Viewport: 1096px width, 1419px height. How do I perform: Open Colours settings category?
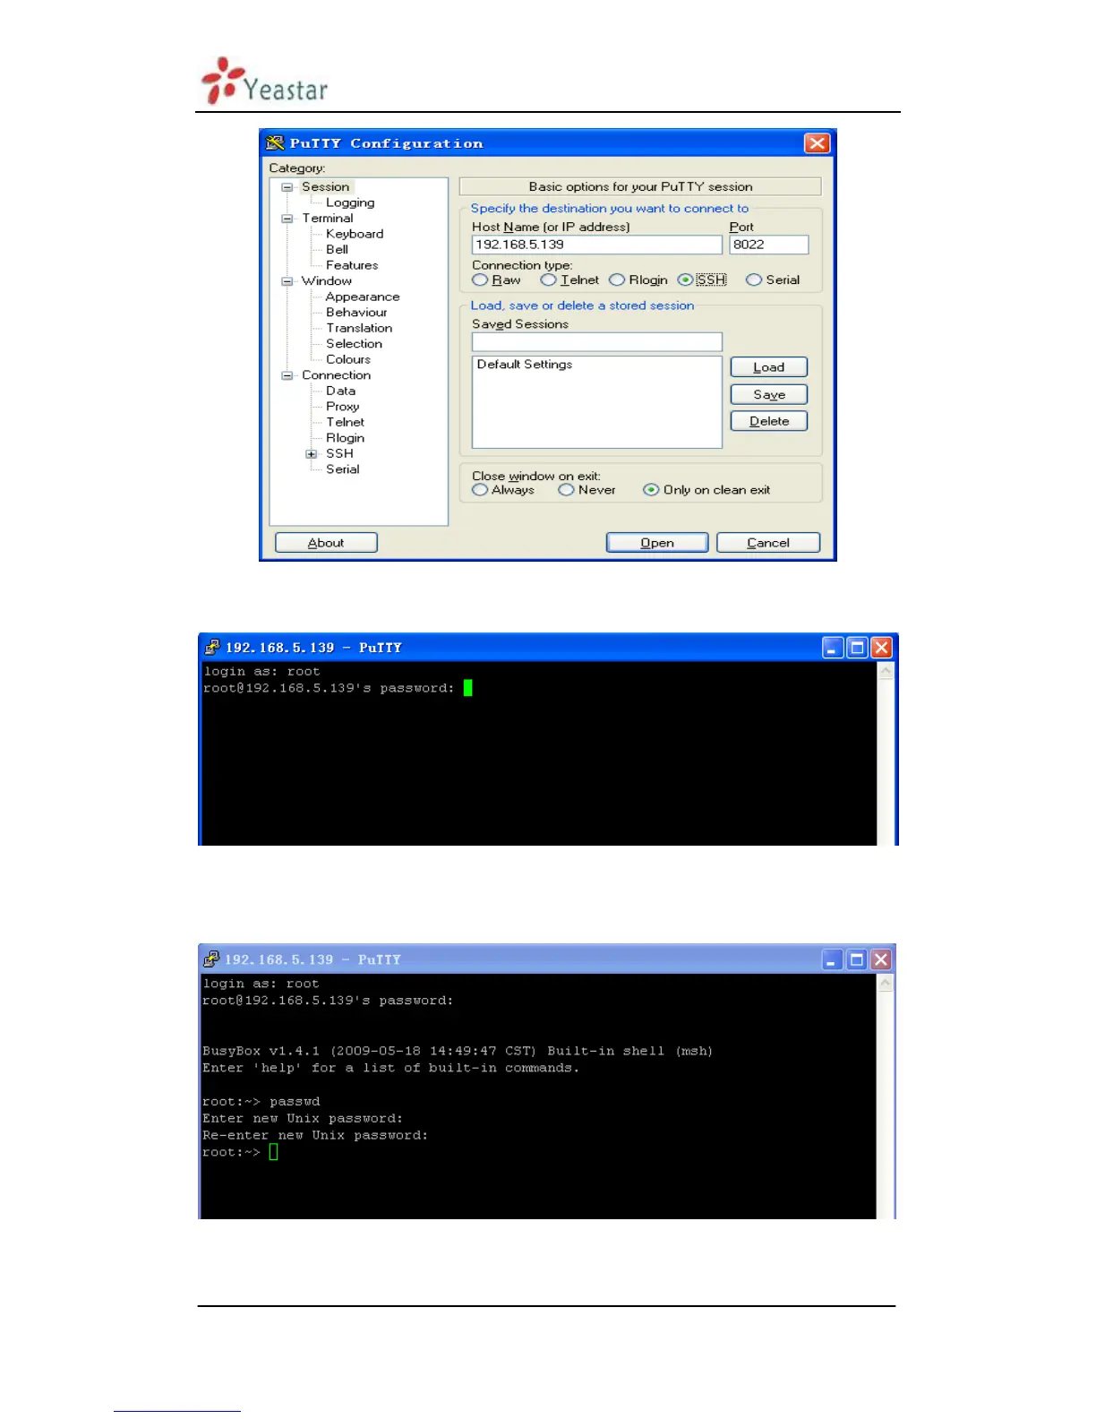coord(348,359)
